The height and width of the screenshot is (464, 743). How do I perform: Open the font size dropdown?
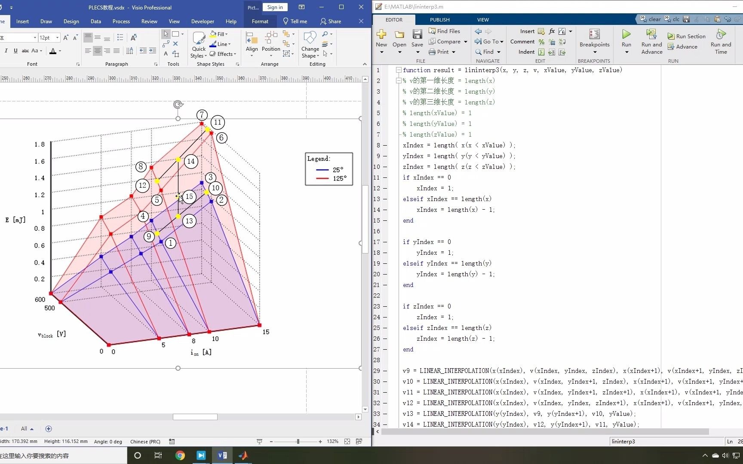click(57, 38)
